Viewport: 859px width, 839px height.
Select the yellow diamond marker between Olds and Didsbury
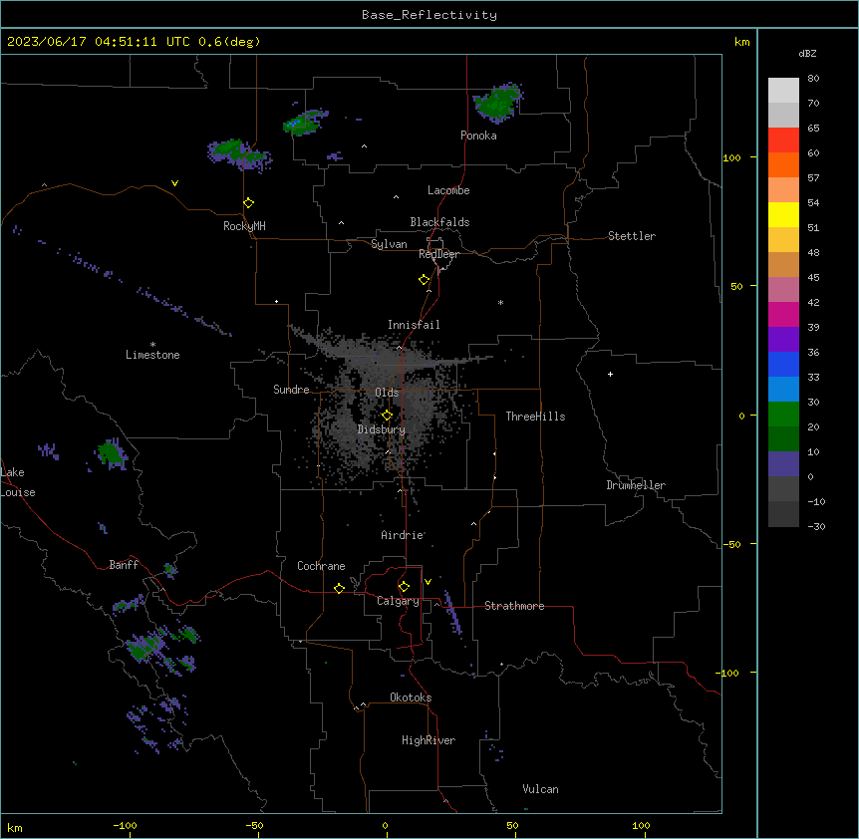point(387,416)
